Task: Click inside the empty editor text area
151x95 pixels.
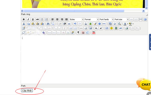Action: pyautogui.click(x=84, y=59)
